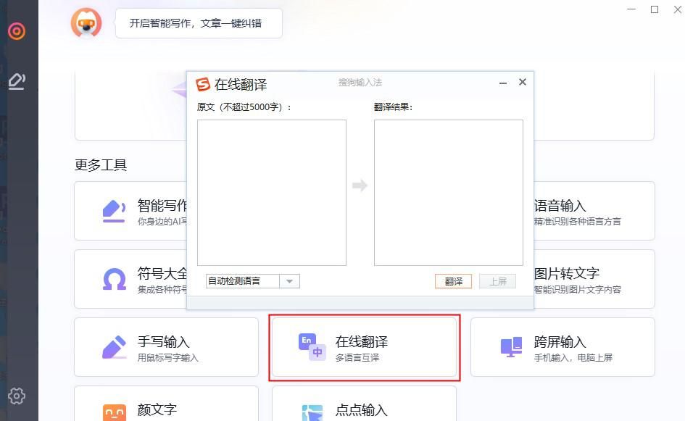Viewport: 685px width, 421px height.
Task: Click the 用鼠标写字输入 subtitle
Action: (x=167, y=358)
